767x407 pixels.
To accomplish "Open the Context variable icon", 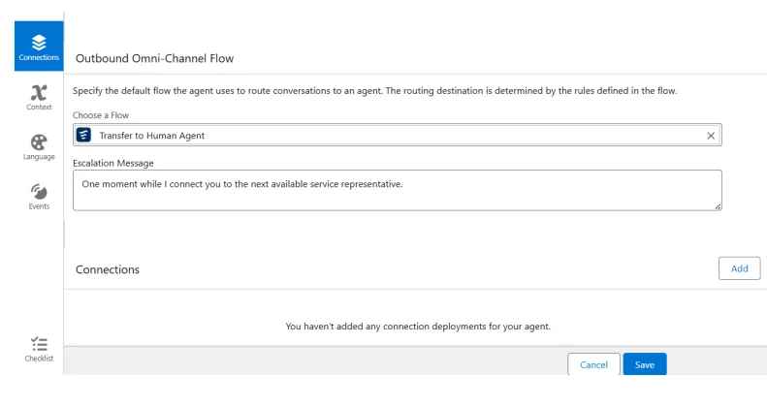I will (x=39, y=92).
